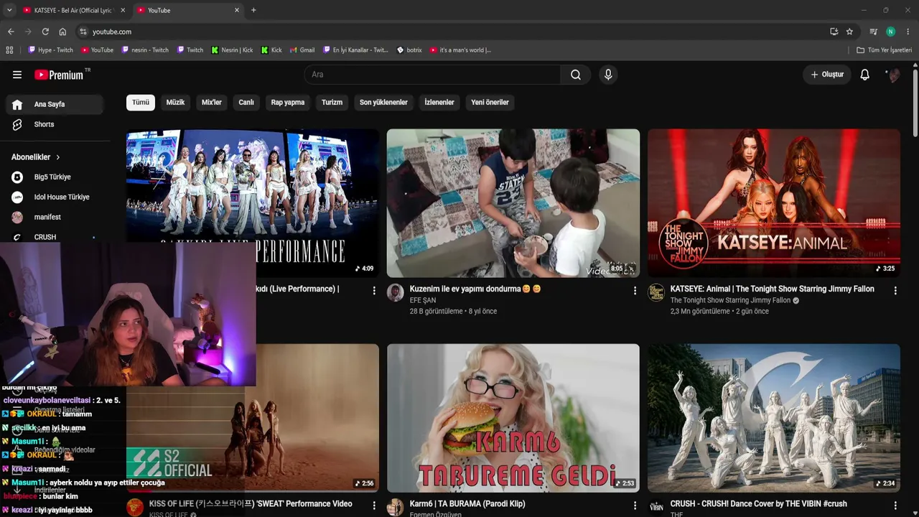Play the Karm6 TABUREME GELDİ thumbnail
Viewport: 919px width, 517px height.
click(513, 418)
